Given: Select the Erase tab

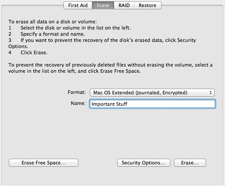Looking at the screenshot, I should [x=103, y=5].
